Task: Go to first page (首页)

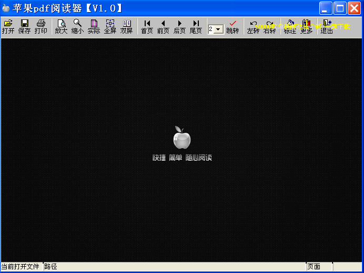Action: pos(147,27)
